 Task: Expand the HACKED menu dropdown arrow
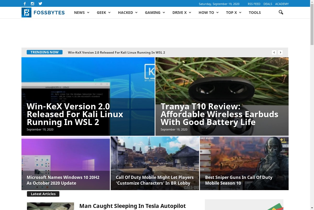point(136,13)
